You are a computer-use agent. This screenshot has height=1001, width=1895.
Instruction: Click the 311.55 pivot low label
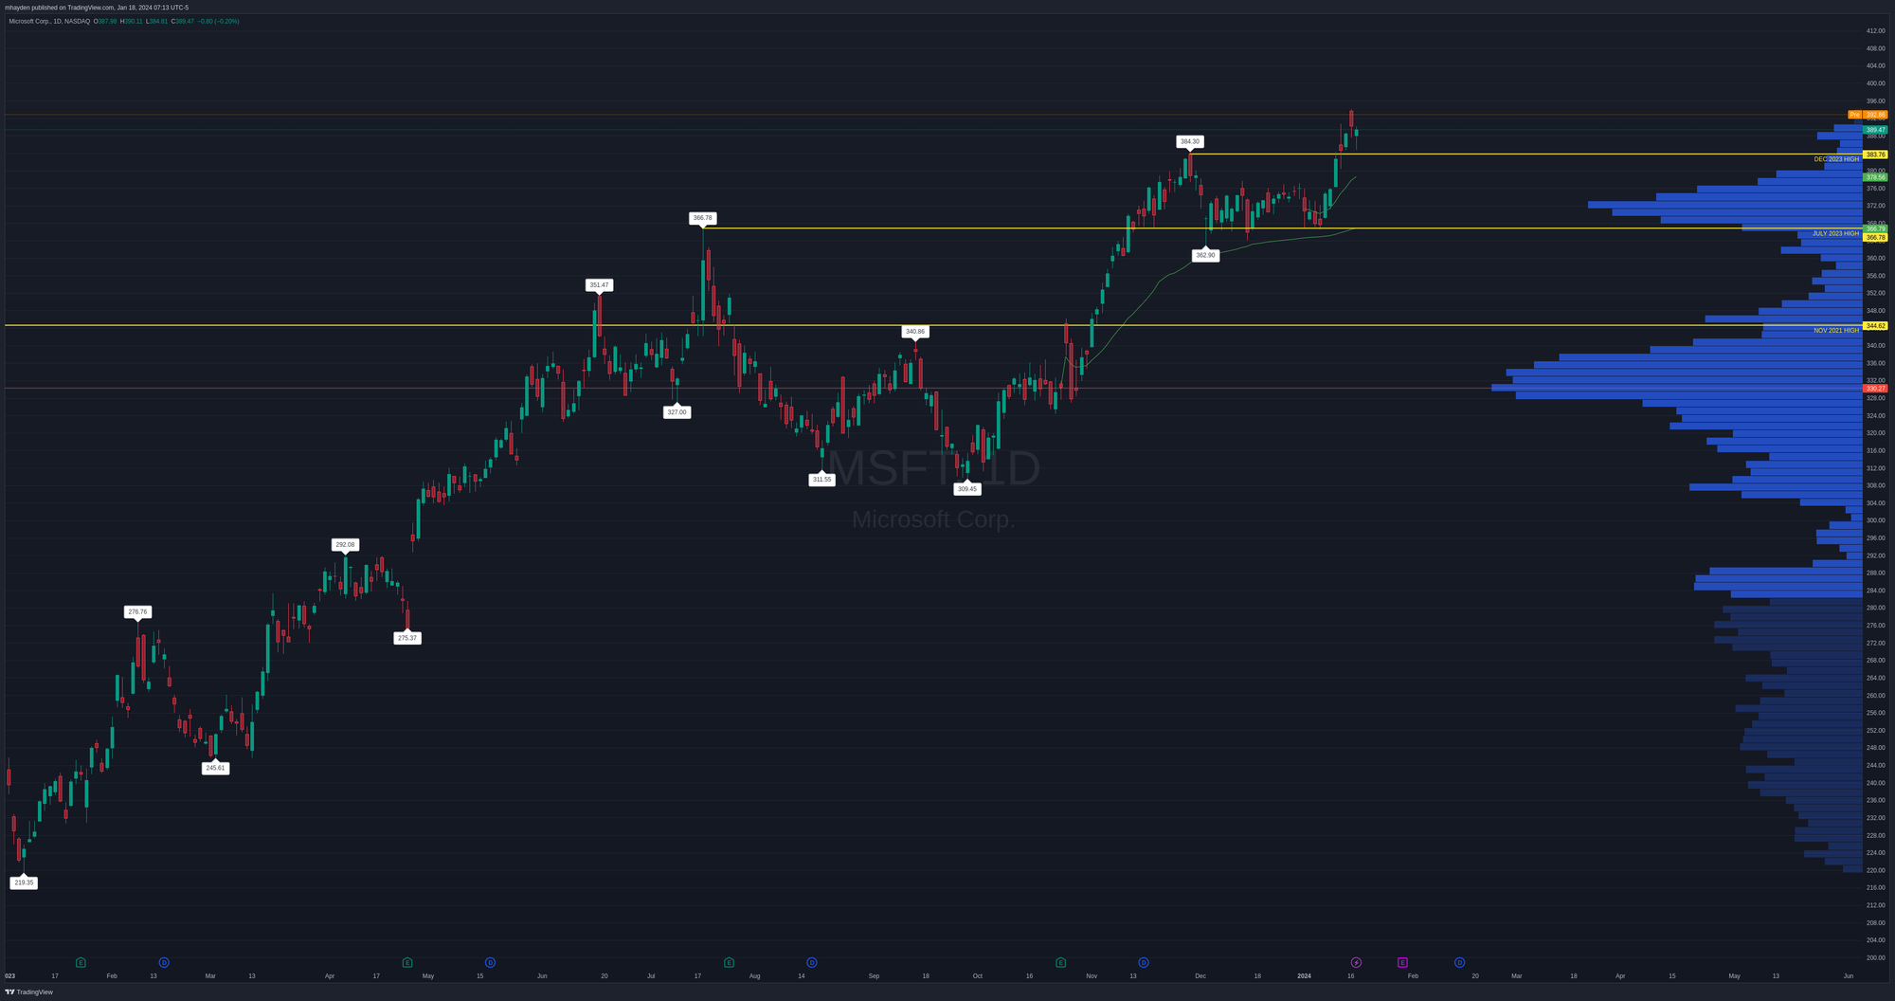coord(821,480)
